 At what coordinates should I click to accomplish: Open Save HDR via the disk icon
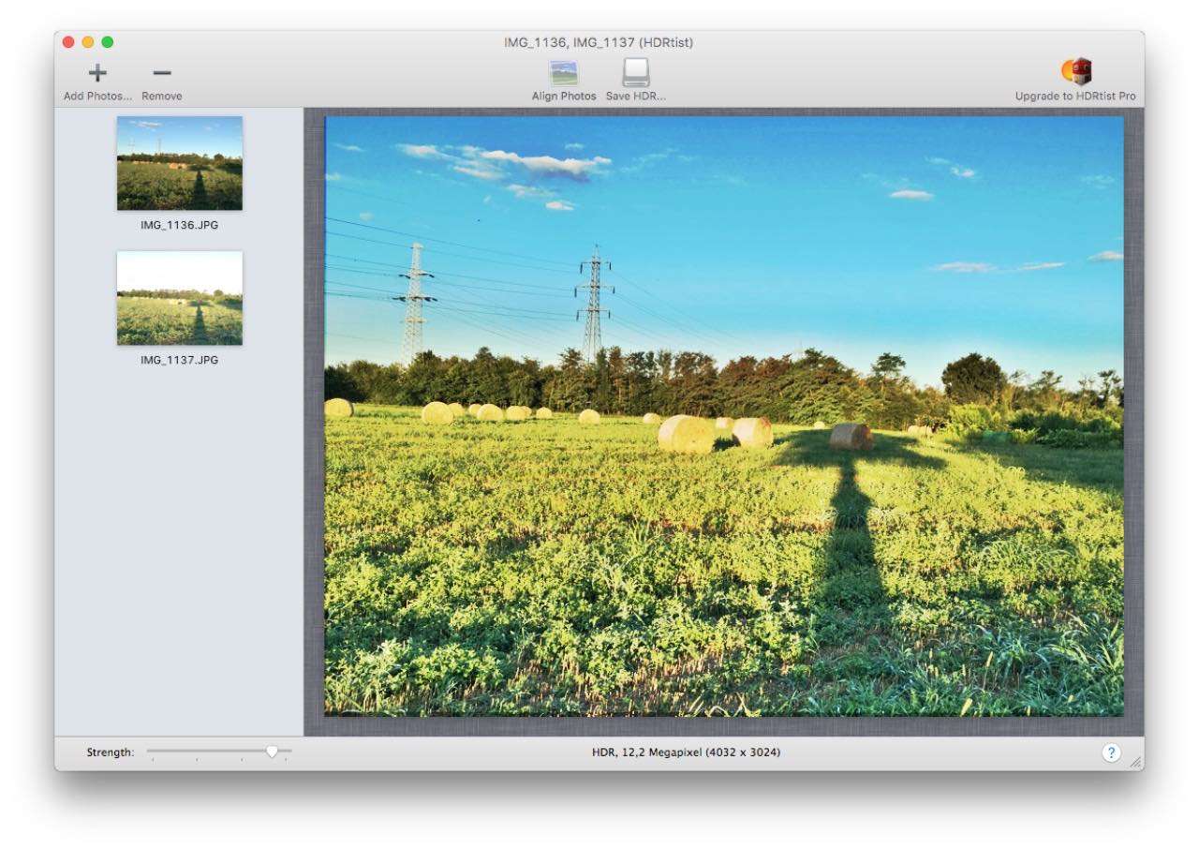(x=636, y=73)
